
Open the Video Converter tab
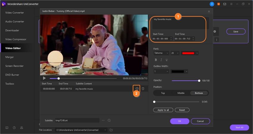15,13
